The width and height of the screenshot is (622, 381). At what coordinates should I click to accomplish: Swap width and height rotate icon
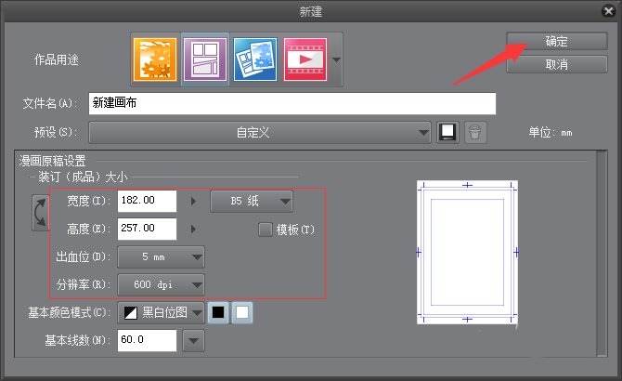[x=41, y=213]
